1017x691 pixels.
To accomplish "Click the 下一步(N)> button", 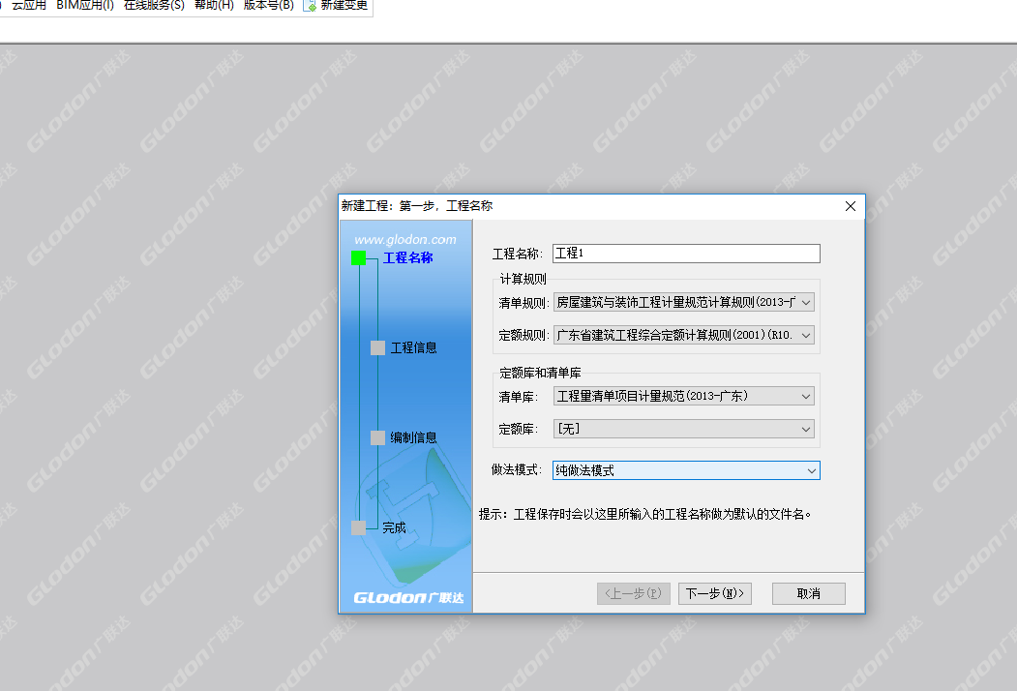I will click(715, 593).
